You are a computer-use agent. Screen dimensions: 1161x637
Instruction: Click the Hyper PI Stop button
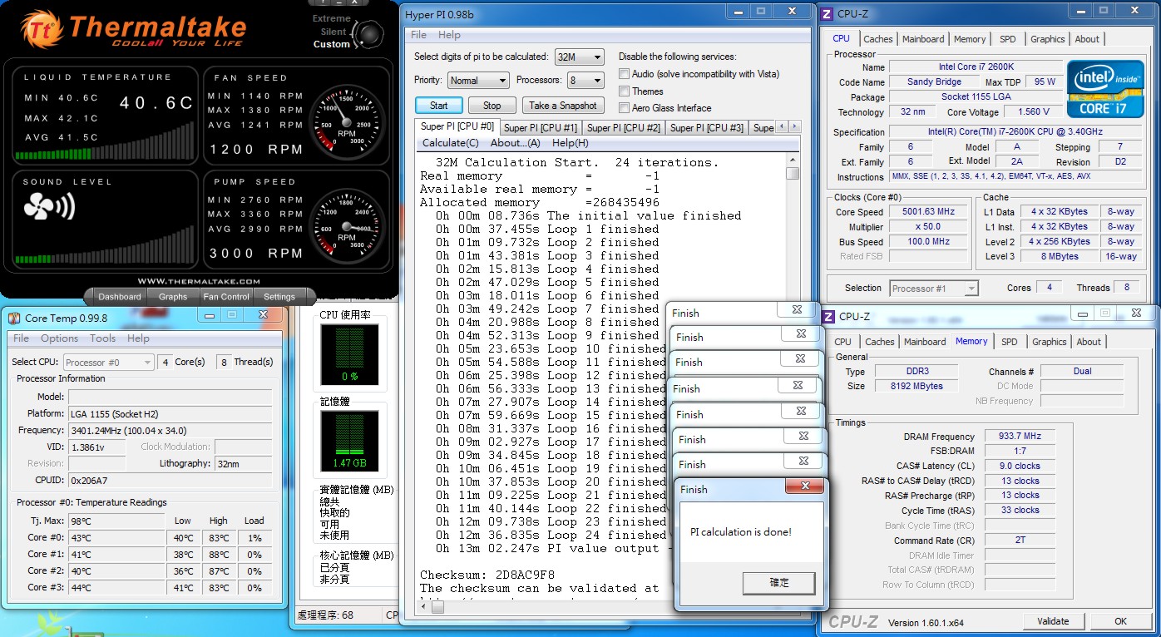pyautogui.click(x=492, y=106)
